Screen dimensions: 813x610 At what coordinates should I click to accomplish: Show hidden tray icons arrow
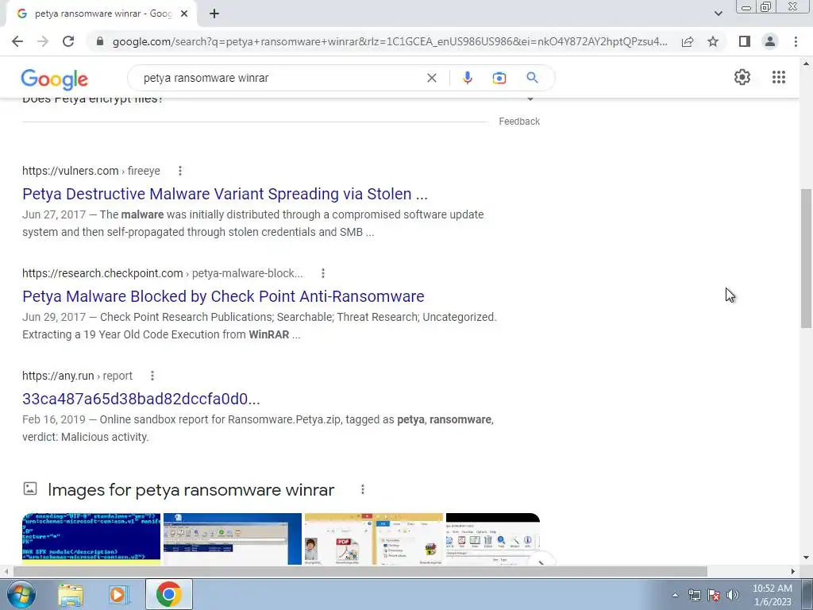(x=675, y=595)
